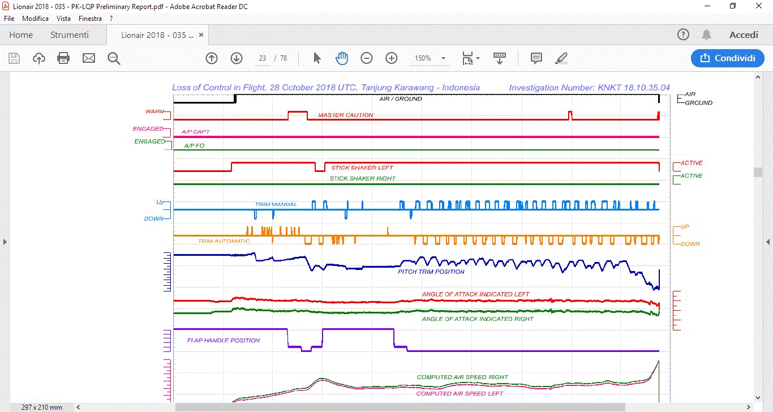This screenshot has width=773, height=412.
Task: Select the arrow selection tool
Action: coord(317,58)
